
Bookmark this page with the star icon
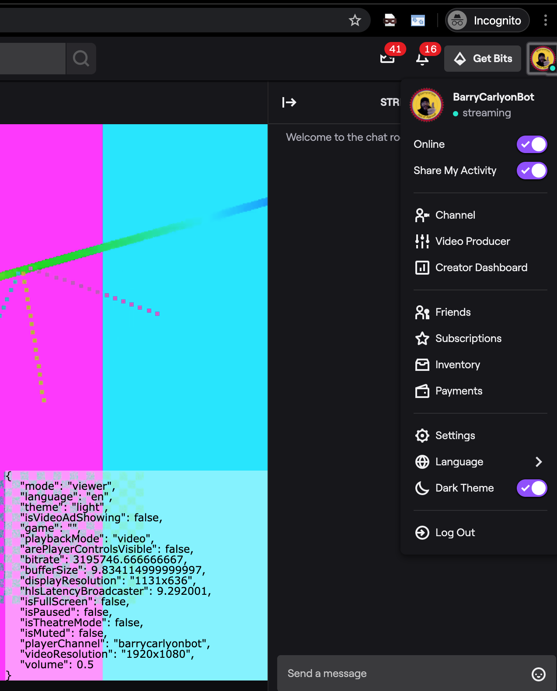click(x=355, y=20)
